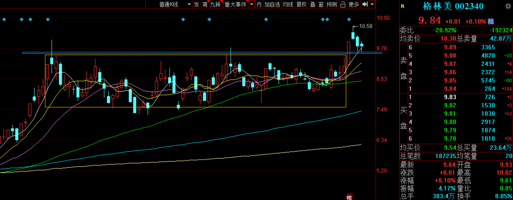Click the 预测 forecast button
This screenshot has height=200, width=513.
click(332, 4)
